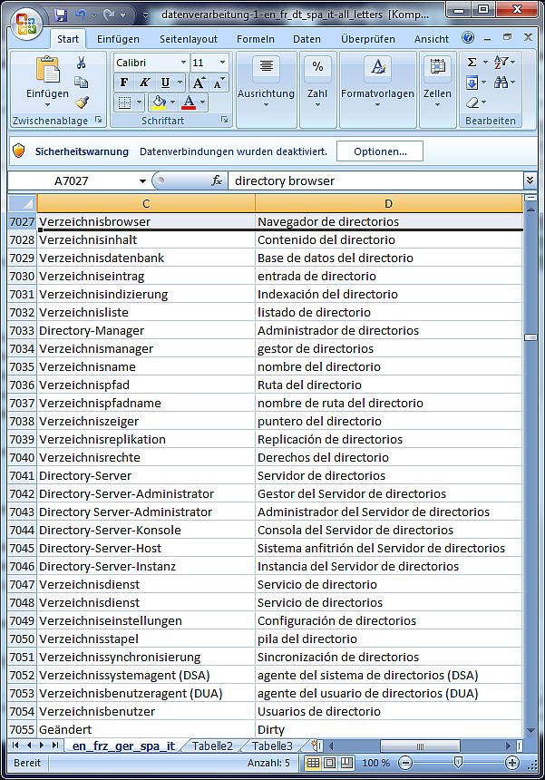Image resolution: width=545 pixels, height=780 pixels.
Task: Click the Clear eraser icon
Action: [x=472, y=102]
